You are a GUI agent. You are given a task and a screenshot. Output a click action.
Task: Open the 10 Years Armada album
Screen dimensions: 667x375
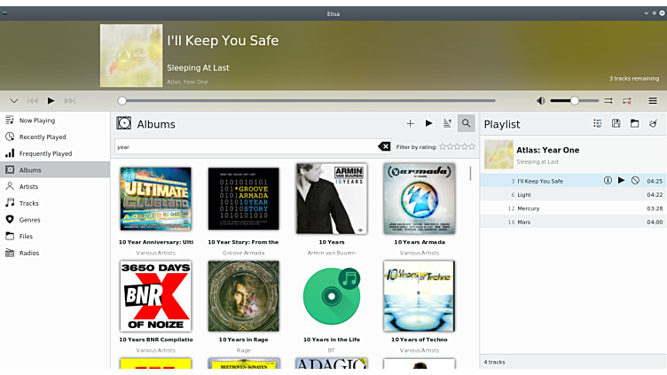click(x=419, y=199)
